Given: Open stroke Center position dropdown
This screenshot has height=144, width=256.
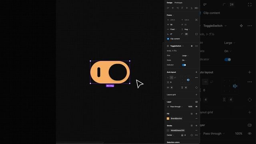Looking at the screenshot, I should 170,135.
